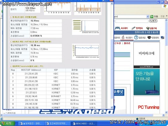Viewport: 168px width, 126px height.
Task: Click the 원격접속 remote control icon
Action: pos(133,28)
